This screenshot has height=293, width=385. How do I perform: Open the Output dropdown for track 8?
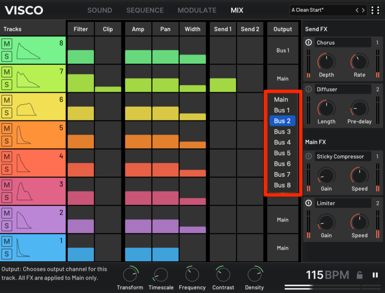(283, 50)
